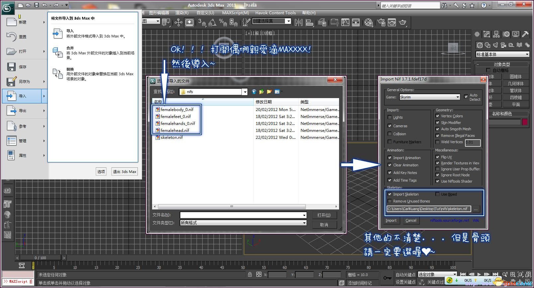Image resolution: width=534 pixels, height=288 pixels.
Task: Select femalebody_0.nif in file list
Action: (x=177, y=109)
